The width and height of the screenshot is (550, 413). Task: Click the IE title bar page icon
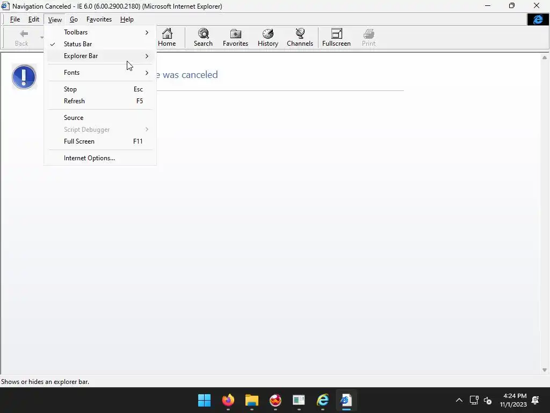tap(5, 6)
